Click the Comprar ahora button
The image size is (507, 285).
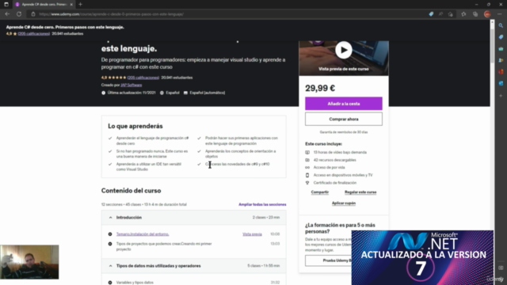coord(343,120)
